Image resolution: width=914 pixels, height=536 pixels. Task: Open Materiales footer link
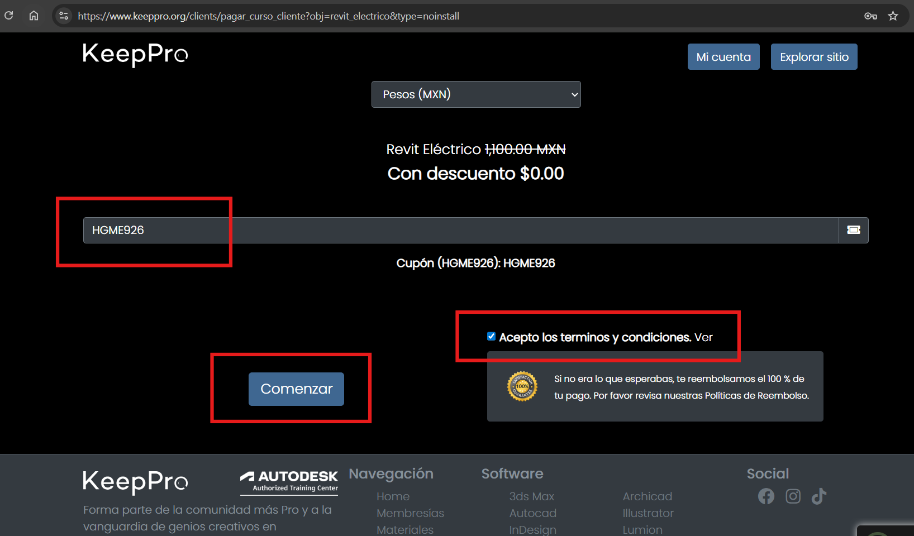click(405, 530)
